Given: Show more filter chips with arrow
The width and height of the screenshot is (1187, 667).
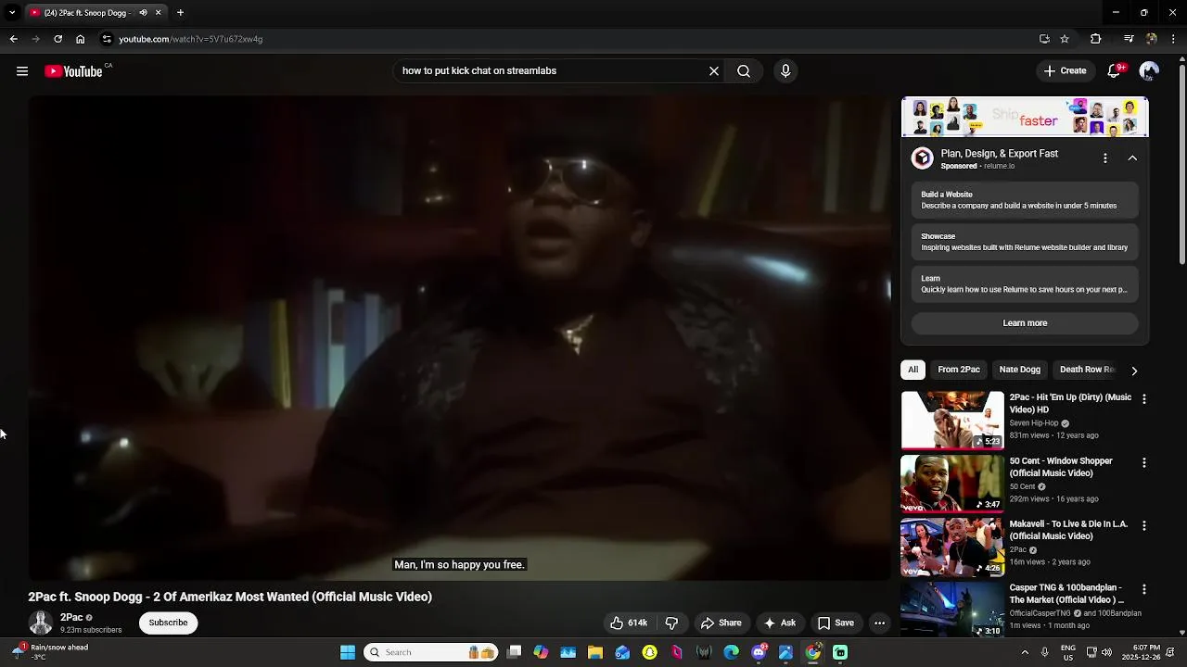Looking at the screenshot, I should pyautogui.click(x=1134, y=371).
